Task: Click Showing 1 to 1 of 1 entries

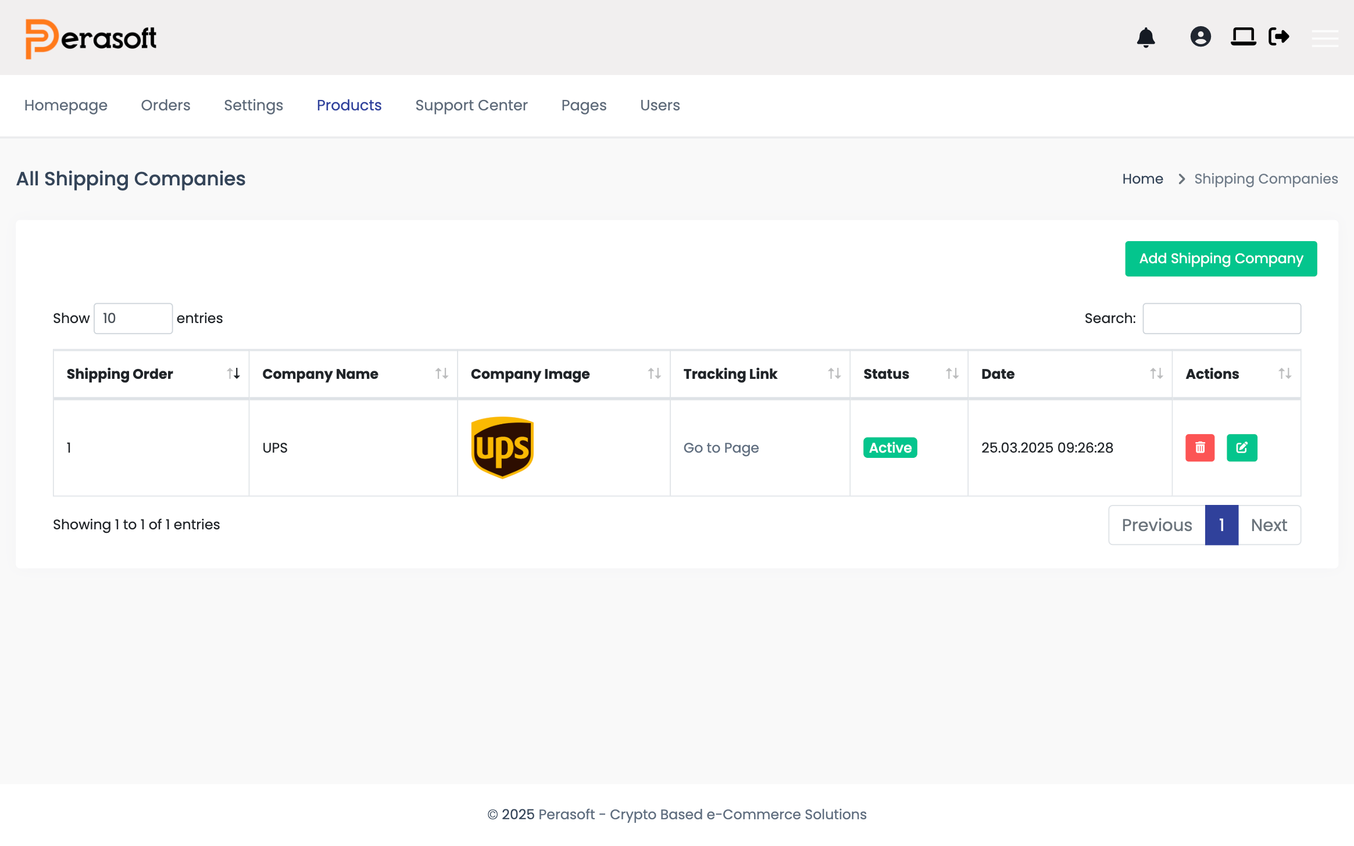Action: coord(136,525)
